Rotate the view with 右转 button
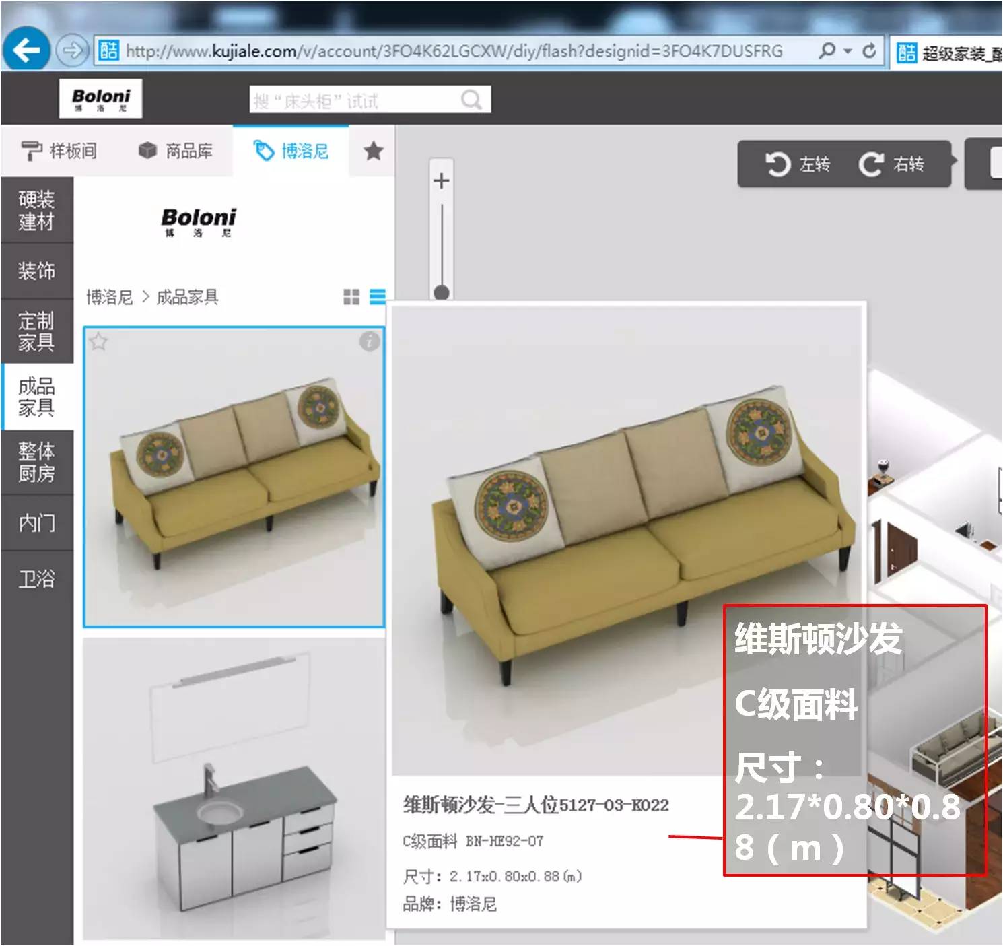1003x946 pixels. (x=891, y=164)
